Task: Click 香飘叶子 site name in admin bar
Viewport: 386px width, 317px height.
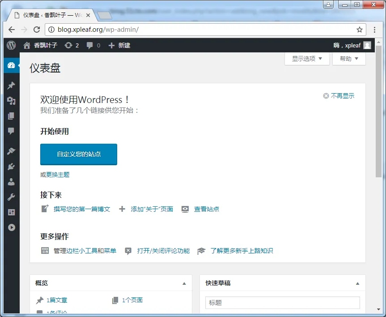Action: click(x=46, y=45)
